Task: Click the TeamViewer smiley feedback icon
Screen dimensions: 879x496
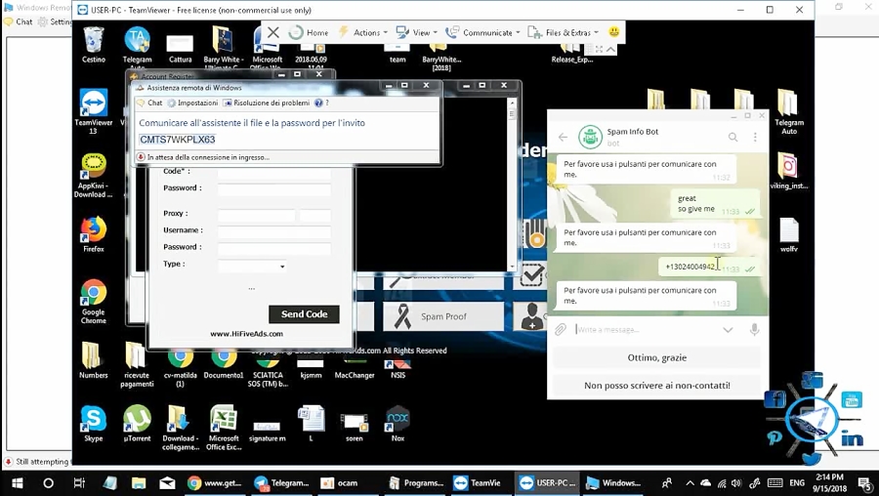Action: point(614,32)
